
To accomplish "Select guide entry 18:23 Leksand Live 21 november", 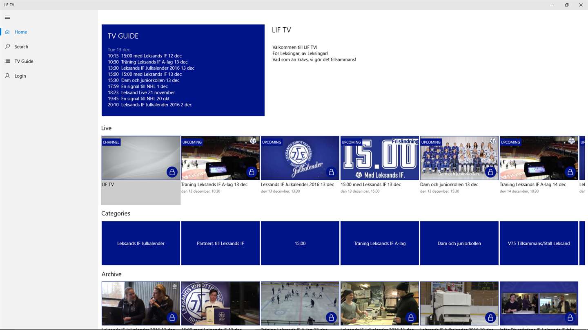I will point(141,92).
